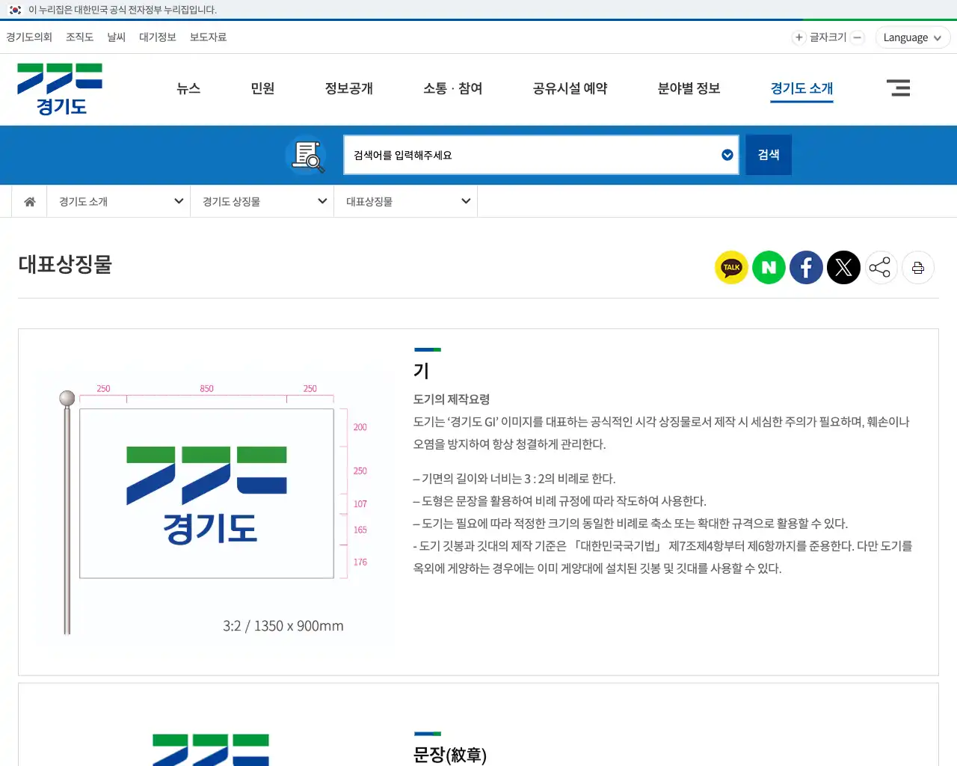Open the 민원 menu
957x766 pixels.
click(x=262, y=88)
